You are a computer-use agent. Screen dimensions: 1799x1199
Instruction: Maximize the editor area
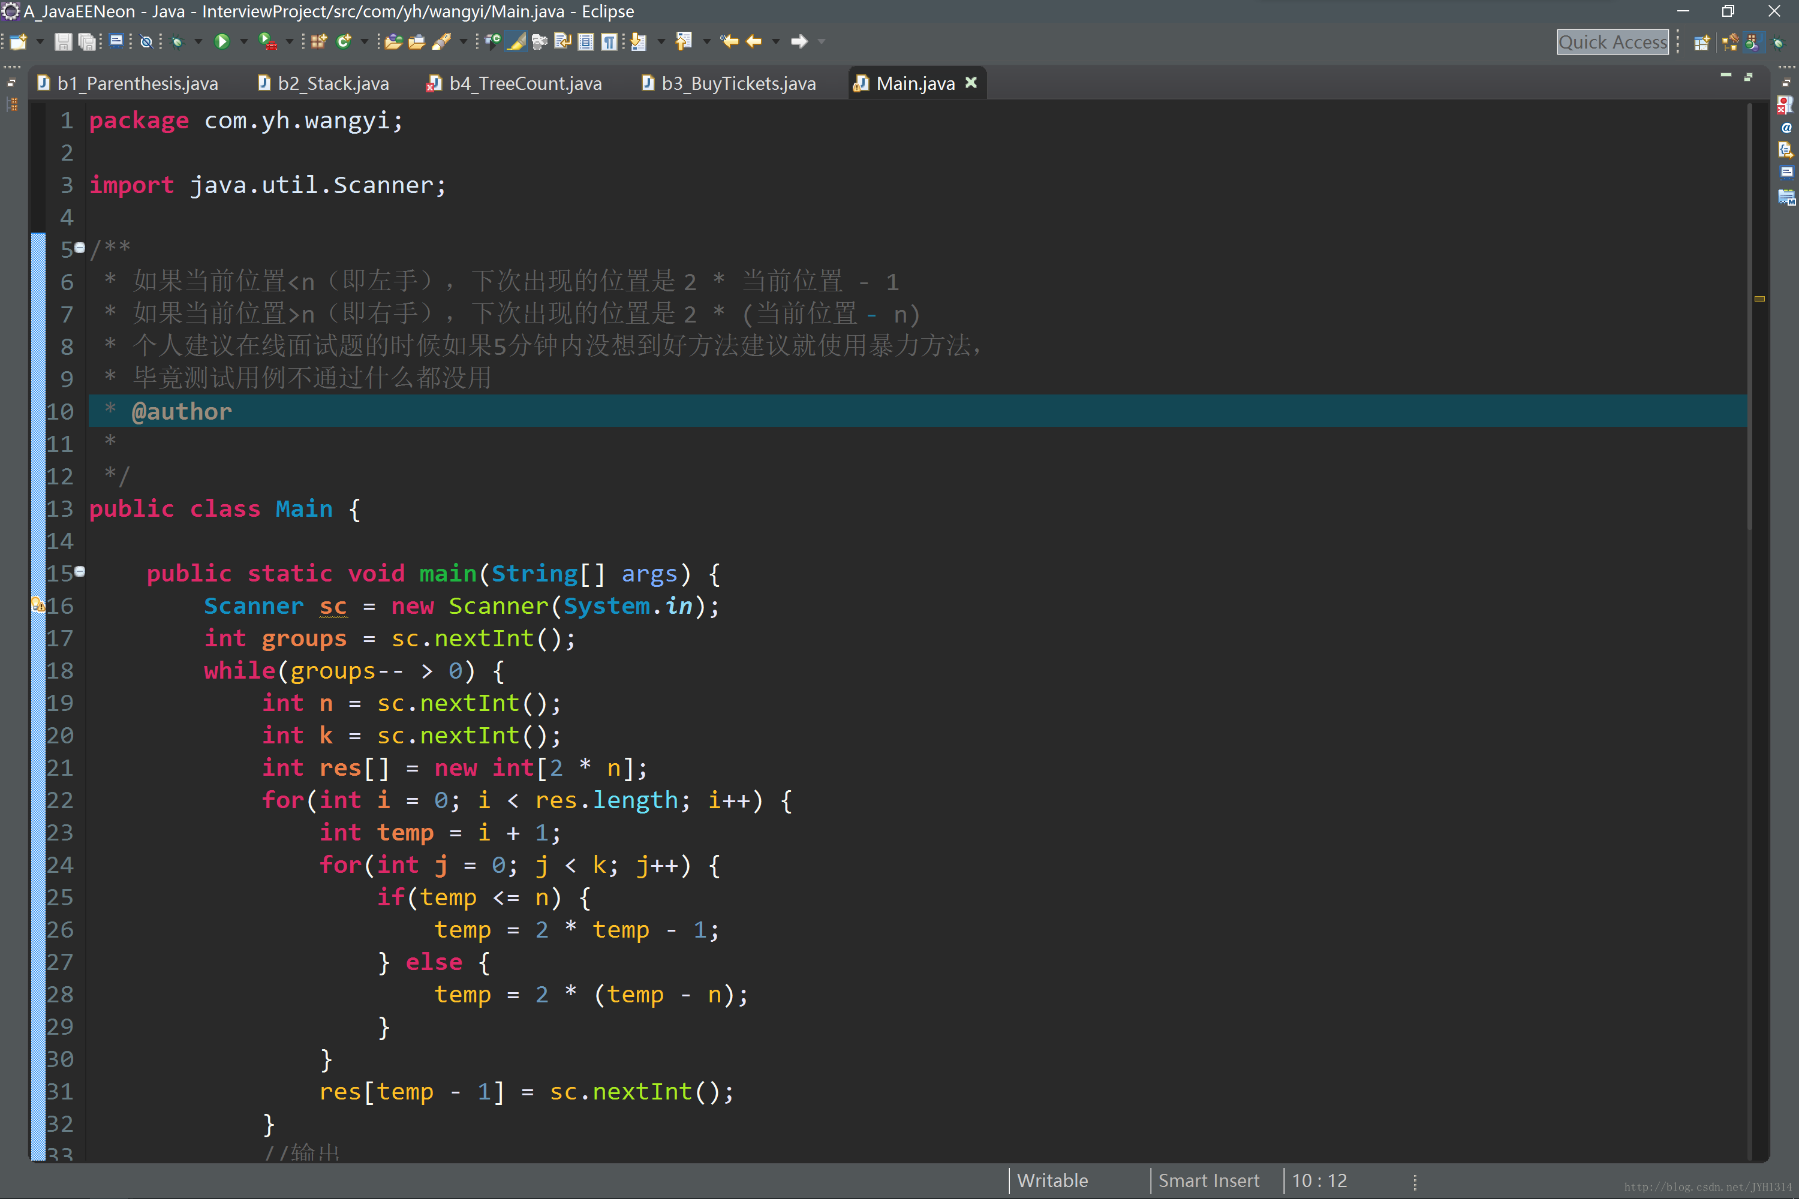(x=1749, y=77)
